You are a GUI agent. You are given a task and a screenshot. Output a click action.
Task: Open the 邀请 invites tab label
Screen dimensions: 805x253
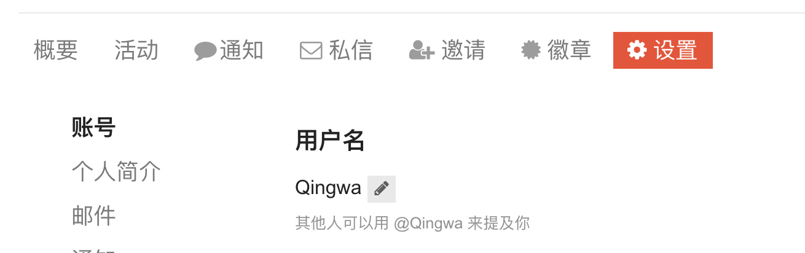pos(463,50)
